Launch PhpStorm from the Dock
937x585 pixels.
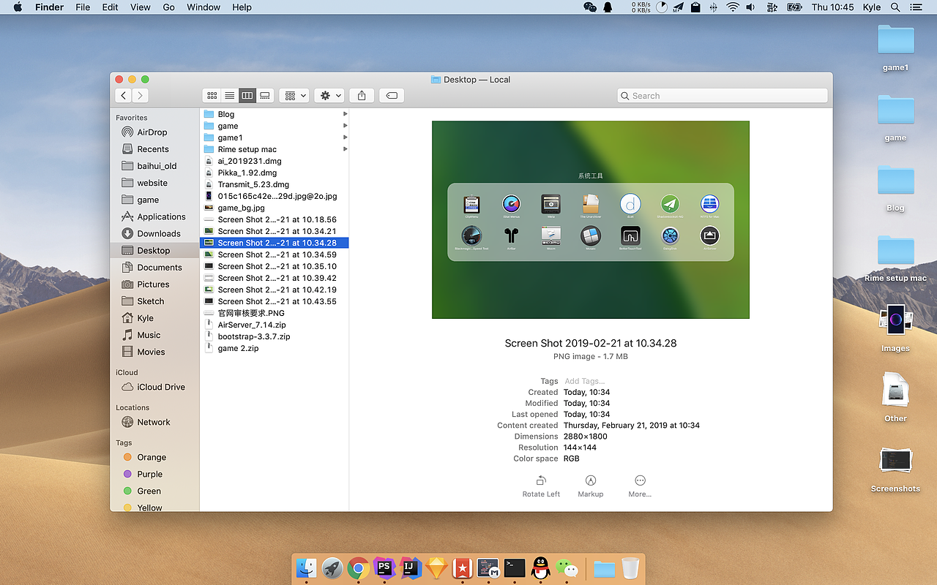pyautogui.click(x=384, y=567)
